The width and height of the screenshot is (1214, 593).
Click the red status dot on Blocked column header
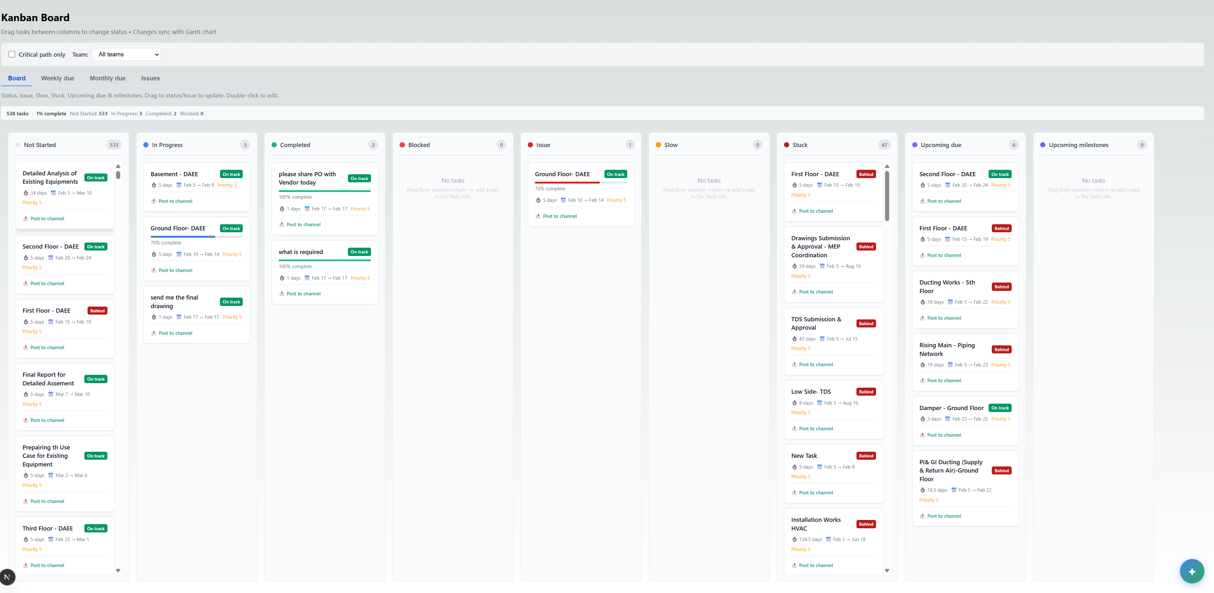402,144
